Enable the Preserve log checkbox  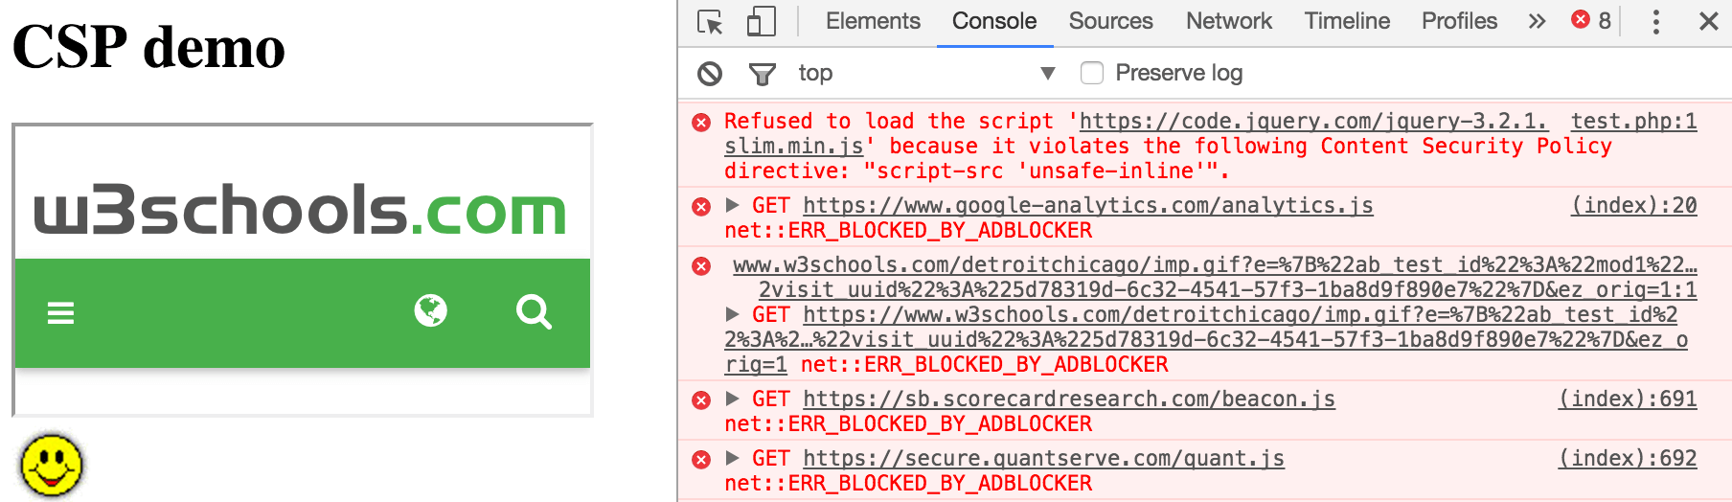click(1092, 73)
